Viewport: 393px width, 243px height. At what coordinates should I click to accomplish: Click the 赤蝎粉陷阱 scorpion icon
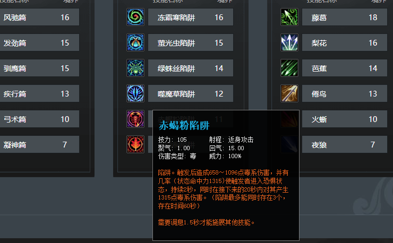pyautogui.click(x=135, y=119)
